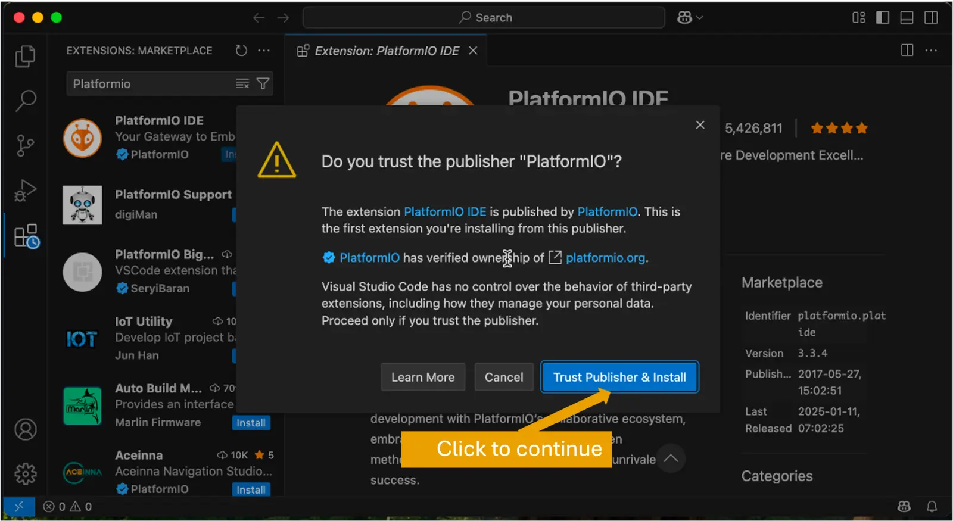Open notifications bell in status bar
The image size is (953, 521).
tap(932, 507)
